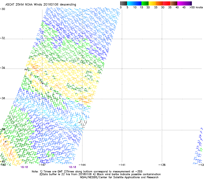Image resolution: width=204 pixels, height=179 pixels.
Task: Click the dark purple >50 knots color band
Action: (x=191, y=3)
